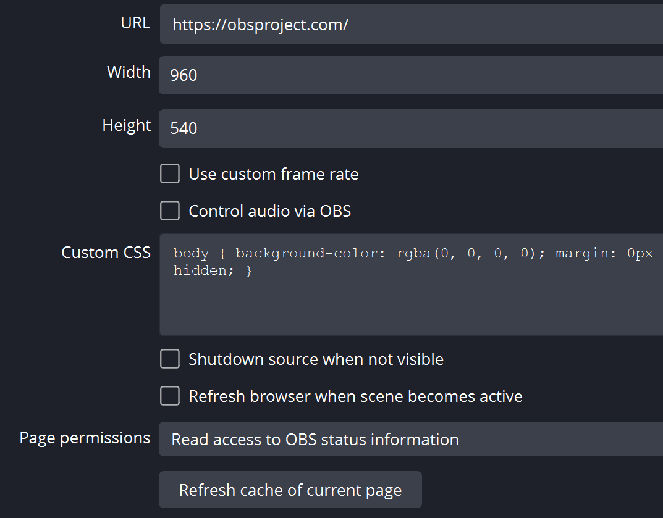Change Page permissions from Read access option

pyautogui.click(x=408, y=439)
